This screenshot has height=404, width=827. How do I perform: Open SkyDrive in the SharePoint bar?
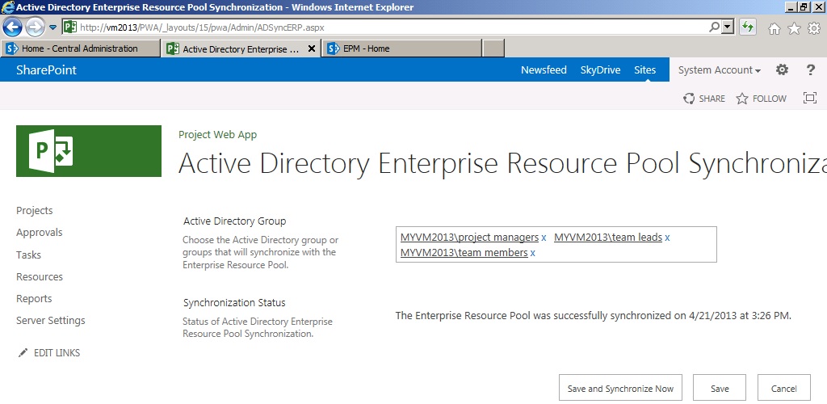tap(600, 69)
